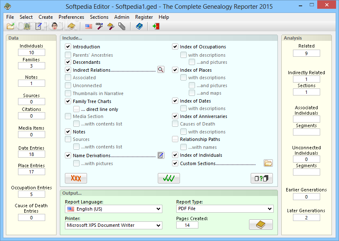The width and height of the screenshot is (339, 241).
Task: Click the Place Entries value field
Action: coord(31,172)
